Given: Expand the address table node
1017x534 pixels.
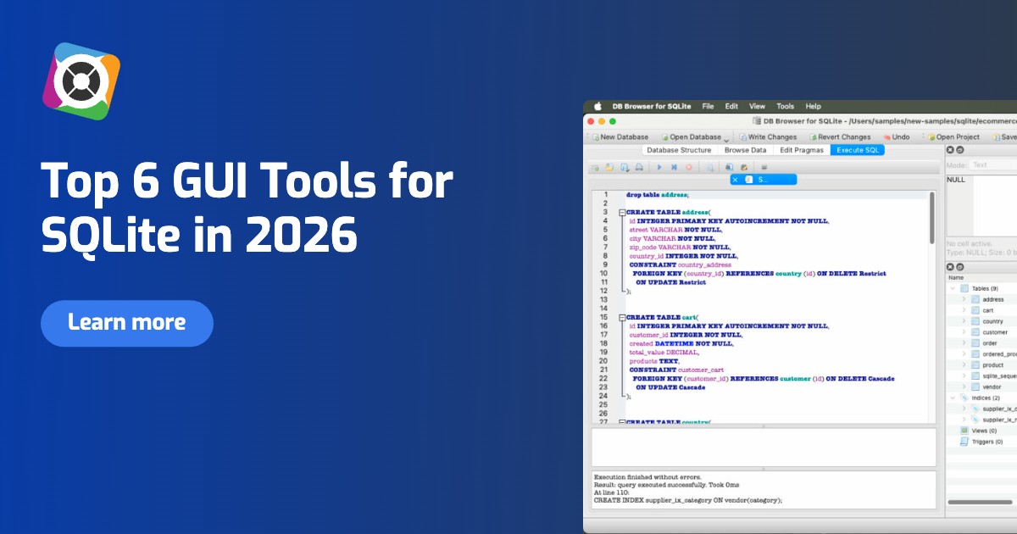Looking at the screenshot, I should tap(964, 299).
